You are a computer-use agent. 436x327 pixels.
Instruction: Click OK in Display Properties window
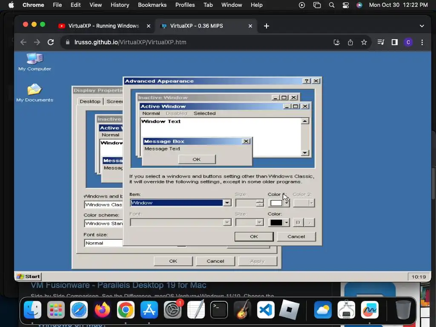(173, 261)
